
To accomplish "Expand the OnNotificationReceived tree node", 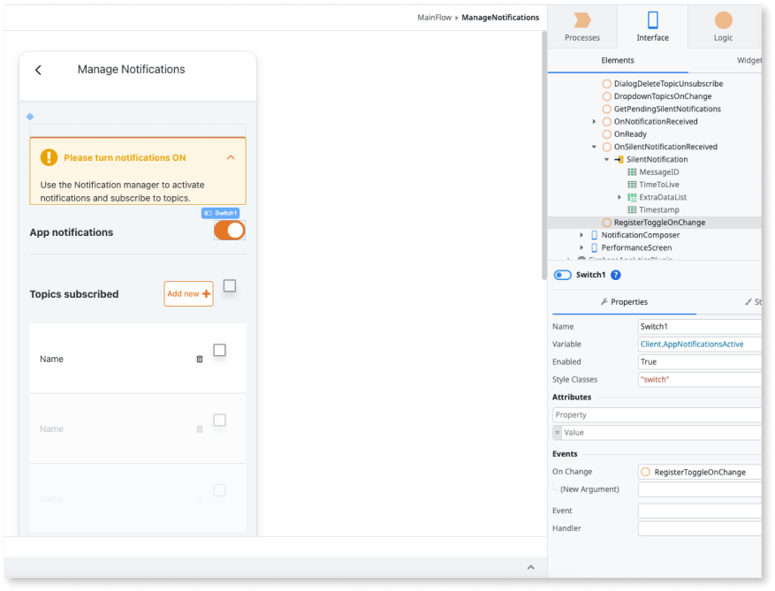I will pos(594,122).
